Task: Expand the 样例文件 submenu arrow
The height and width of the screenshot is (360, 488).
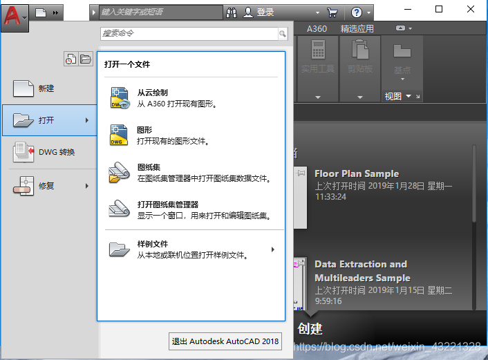Action: (273, 249)
